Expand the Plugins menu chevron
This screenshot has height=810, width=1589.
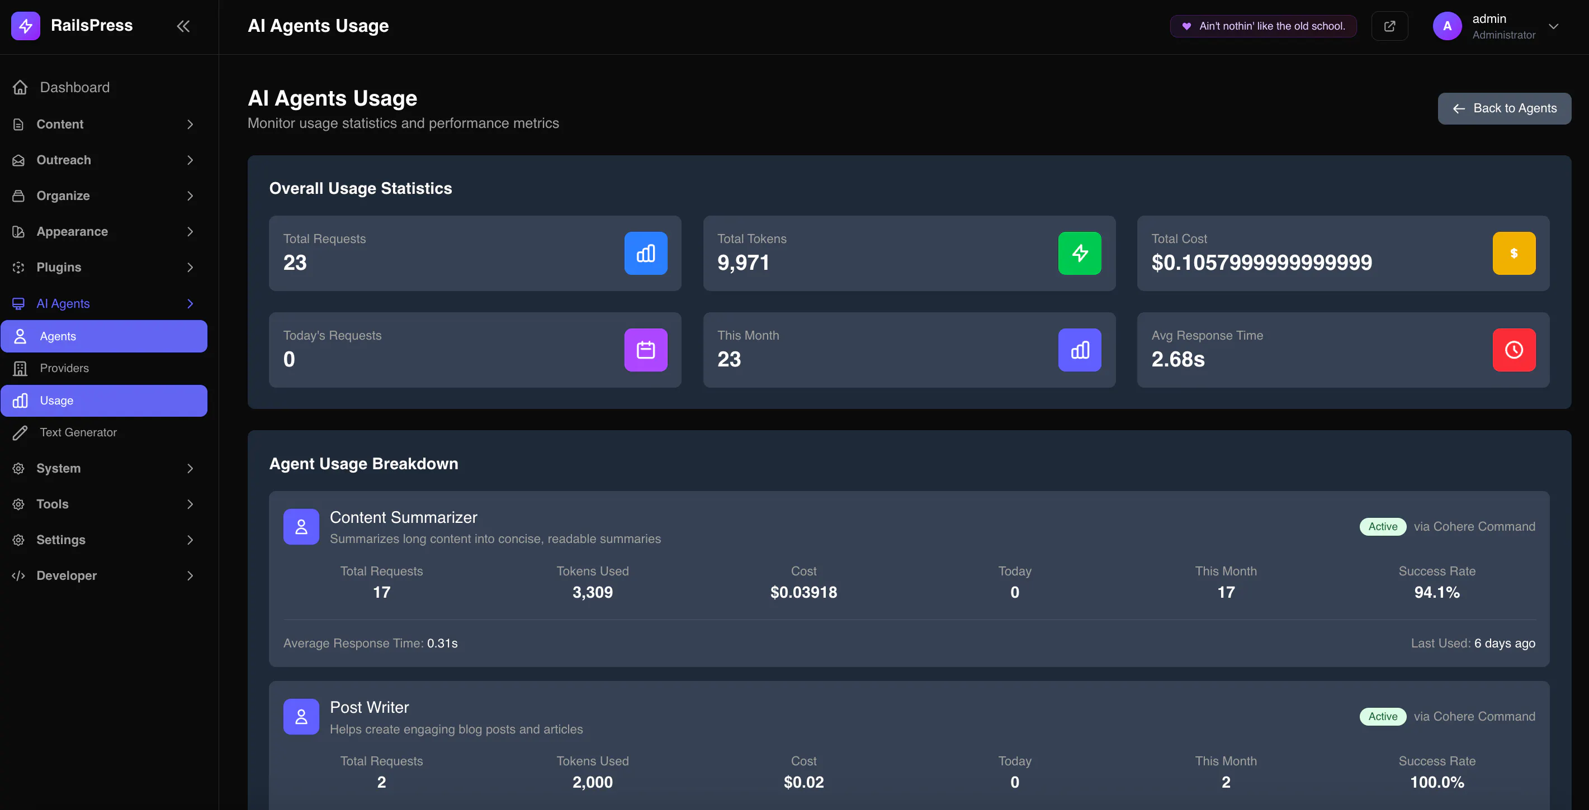pos(190,268)
